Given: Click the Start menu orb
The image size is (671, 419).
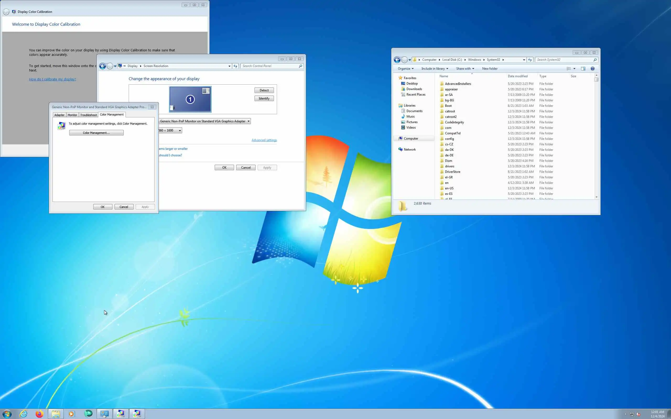Looking at the screenshot, I should coord(7,414).
